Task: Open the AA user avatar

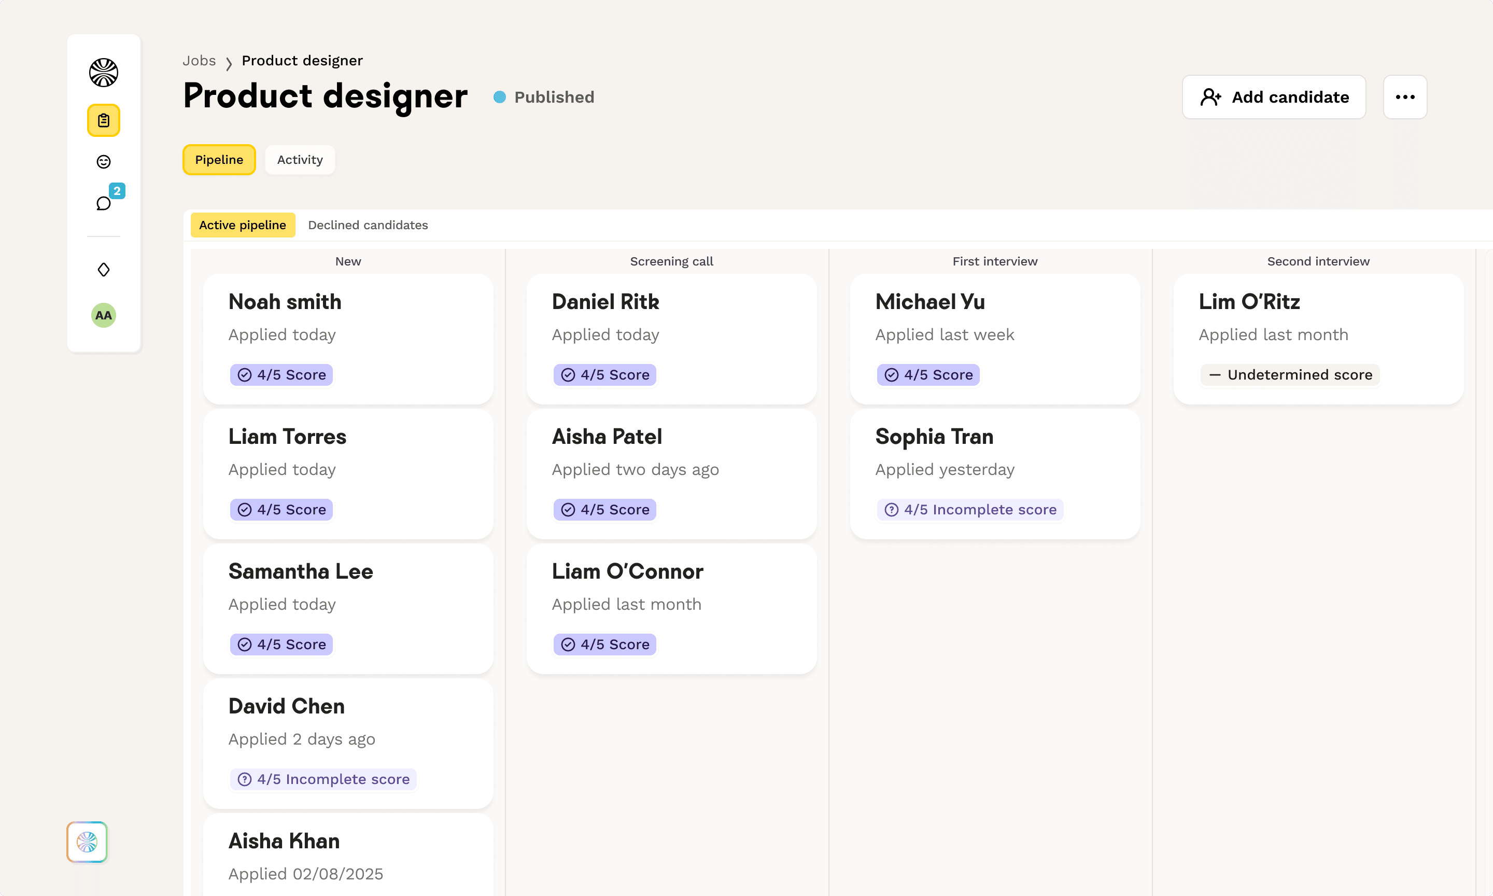Action: [103, 315]
